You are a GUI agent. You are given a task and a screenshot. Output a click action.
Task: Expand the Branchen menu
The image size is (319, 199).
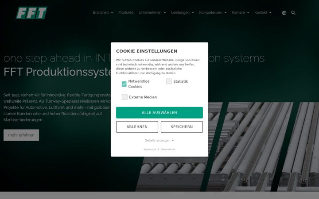coord(103,12)
